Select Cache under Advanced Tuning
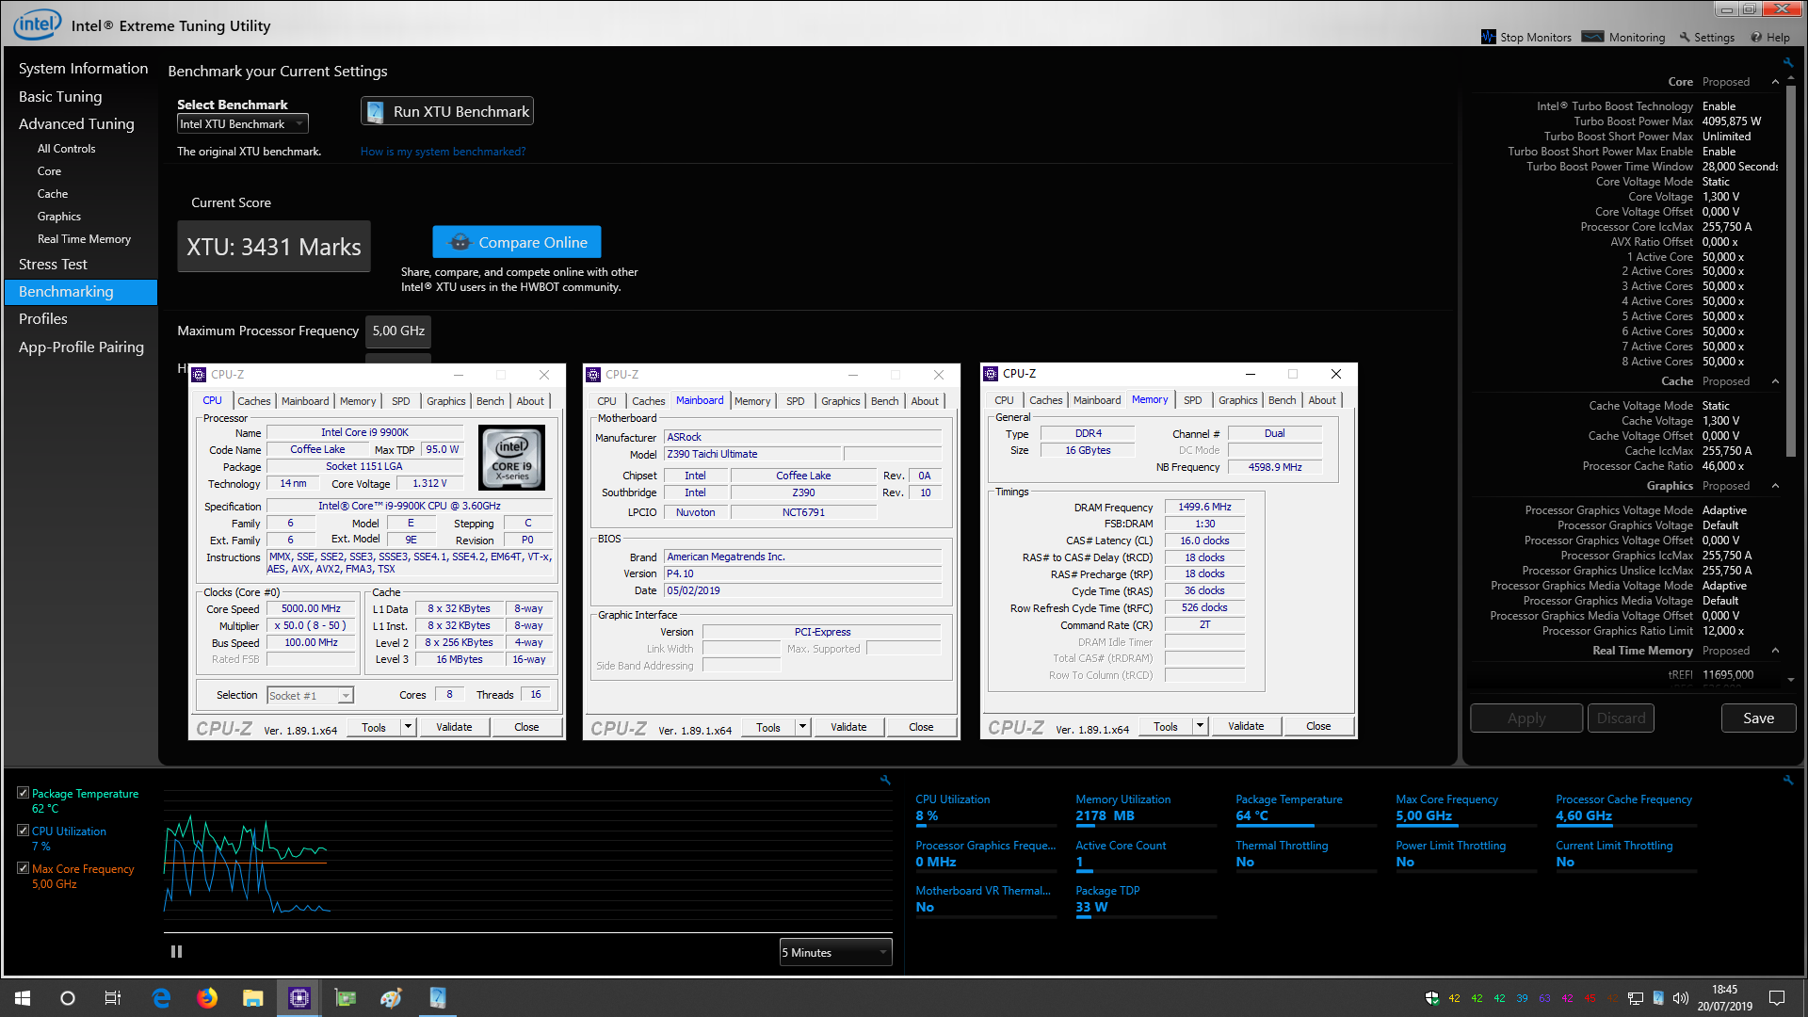The width and height of the screenshot is (1808, 1017). pos(53,194)
